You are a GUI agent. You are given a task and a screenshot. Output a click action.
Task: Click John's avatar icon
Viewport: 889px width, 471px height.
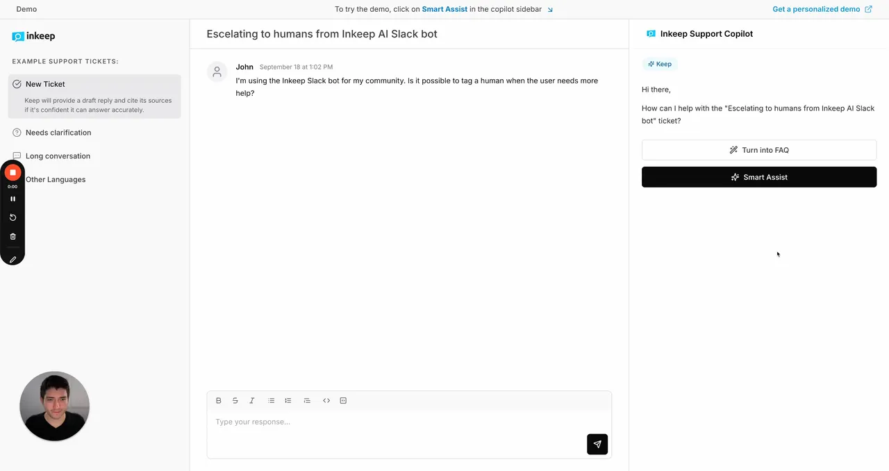point(217,72)
